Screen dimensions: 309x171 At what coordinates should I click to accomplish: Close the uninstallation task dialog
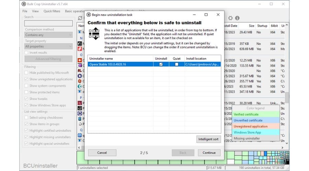pyautogui.click(x=218, y=15)
